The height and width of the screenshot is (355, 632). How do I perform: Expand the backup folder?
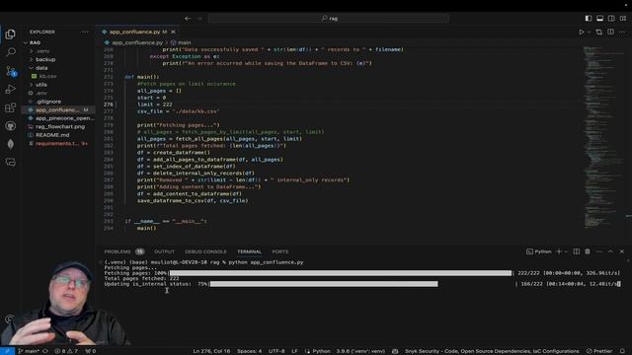[x=45, y=59]
